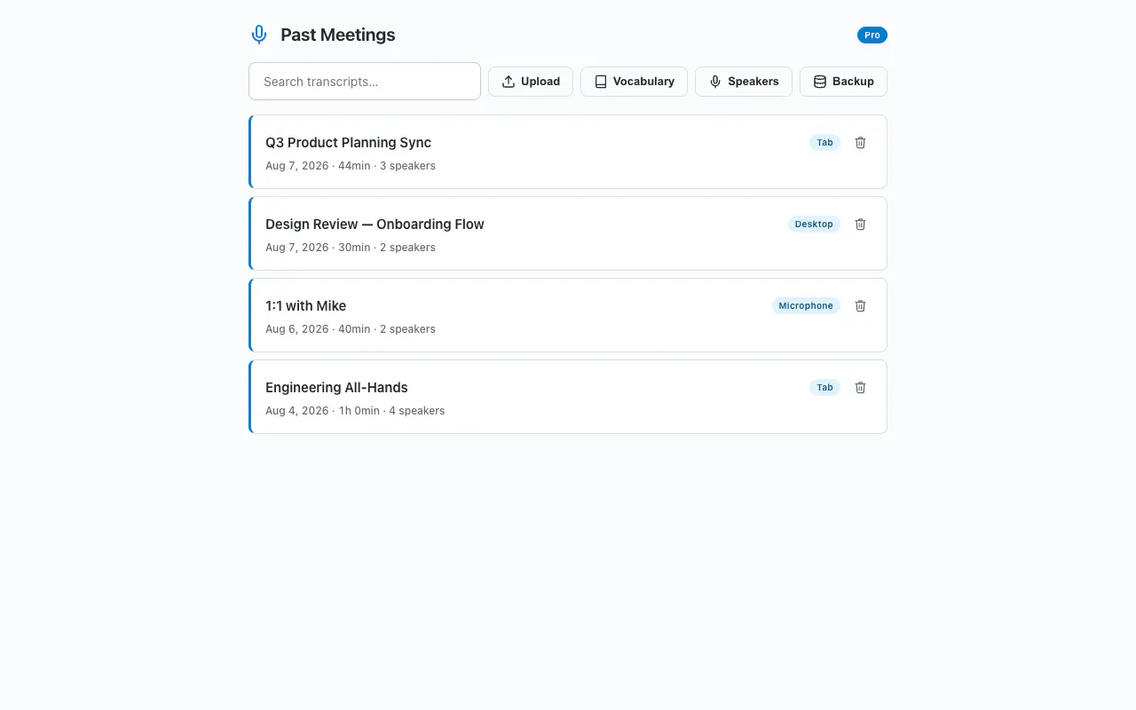Click the Tab badge on Q3 Product Planning Sync
The image size is (1136, 710).
[x=824, y=143]
